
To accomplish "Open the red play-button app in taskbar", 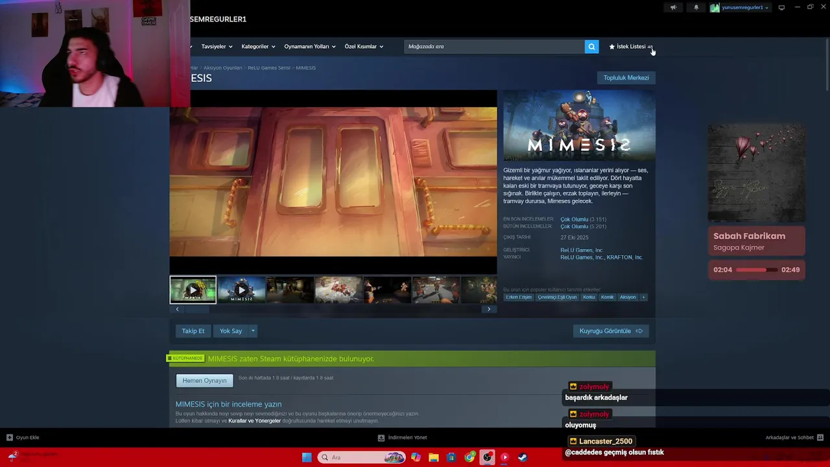I will [504, 457].
